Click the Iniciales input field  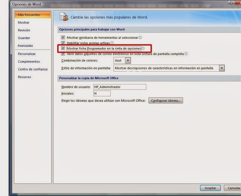[102, 93]
